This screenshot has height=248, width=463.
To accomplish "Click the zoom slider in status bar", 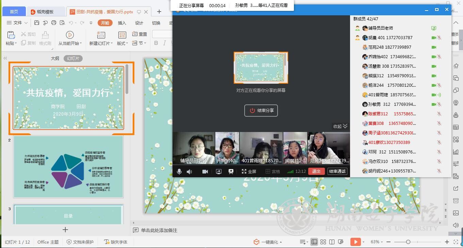I will [408, 242].
